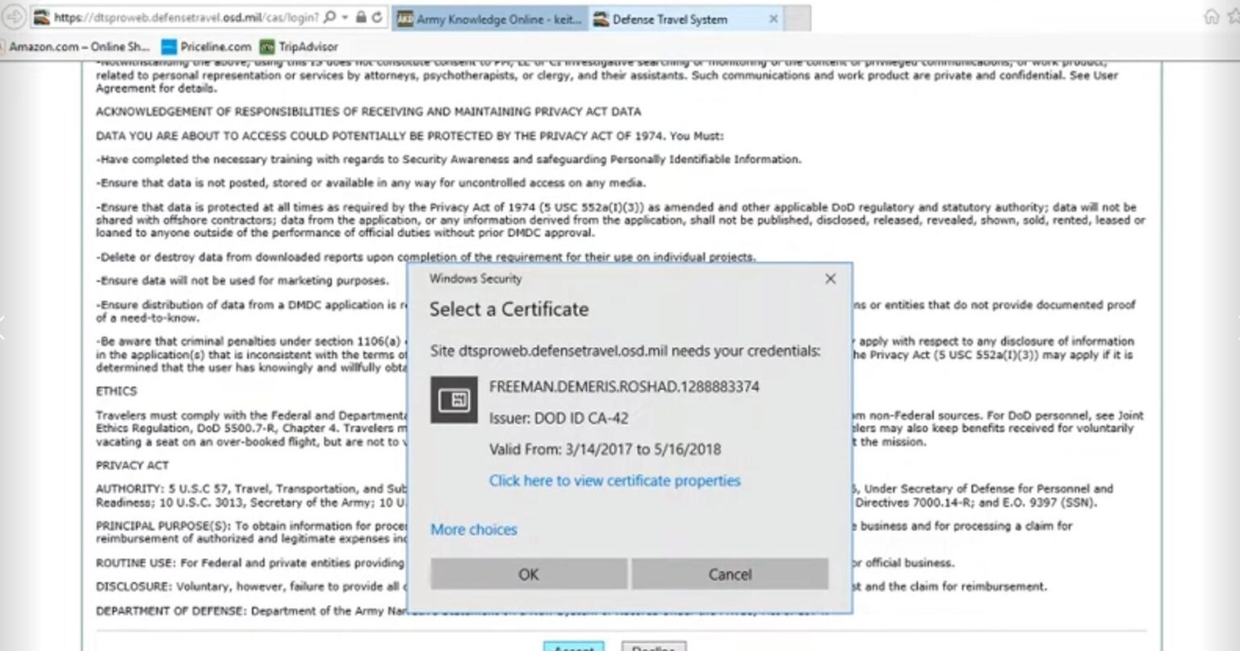Viewport: 1240px width, 651px height.
Task: Expand More choices in certificate dialog
Action: (474, 530)
